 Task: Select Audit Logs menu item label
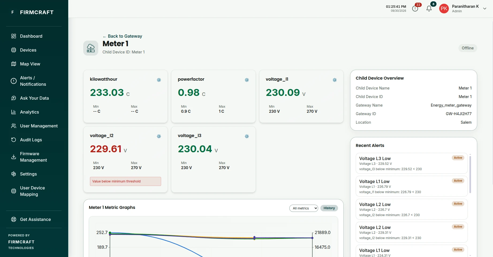pos(31,140)
